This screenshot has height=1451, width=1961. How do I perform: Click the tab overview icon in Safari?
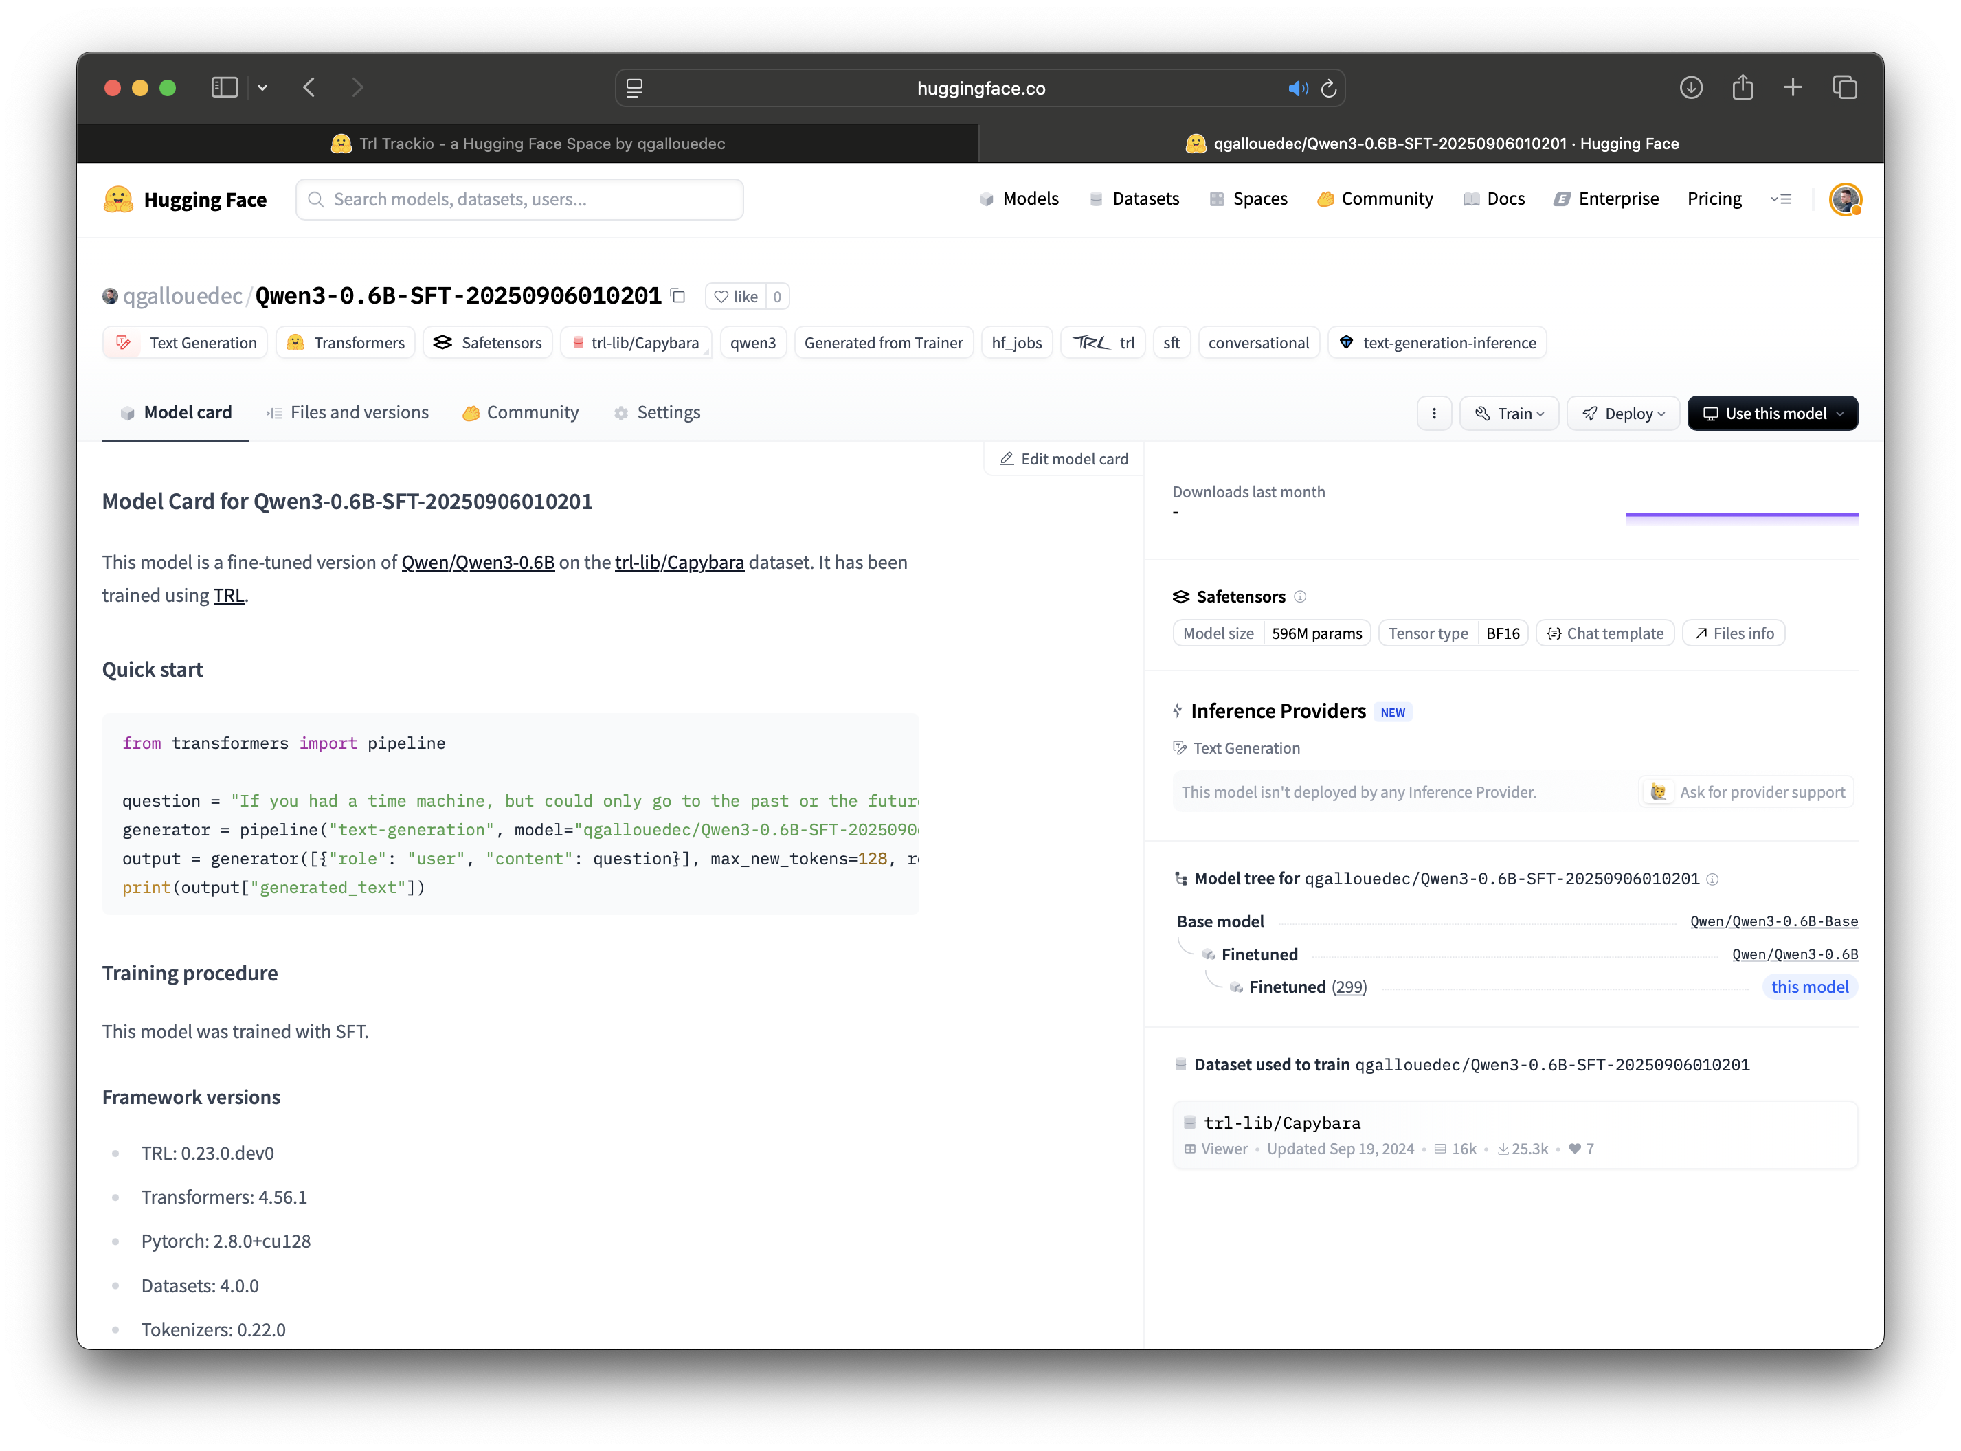[1844, 88]
